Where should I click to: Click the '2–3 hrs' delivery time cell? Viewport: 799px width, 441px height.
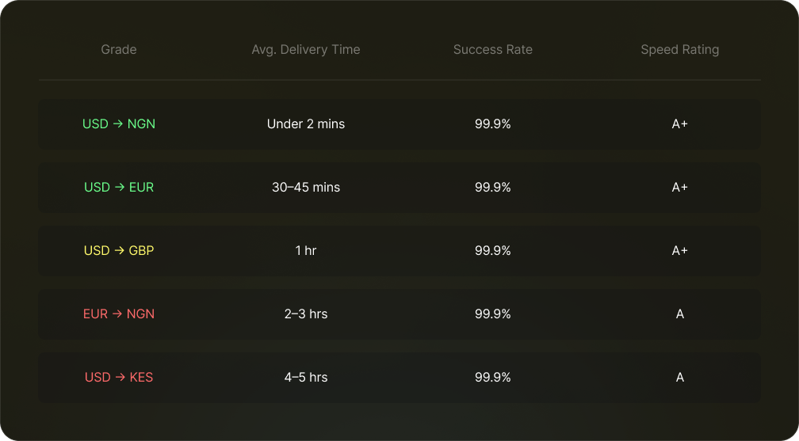(x=306, y=314)
